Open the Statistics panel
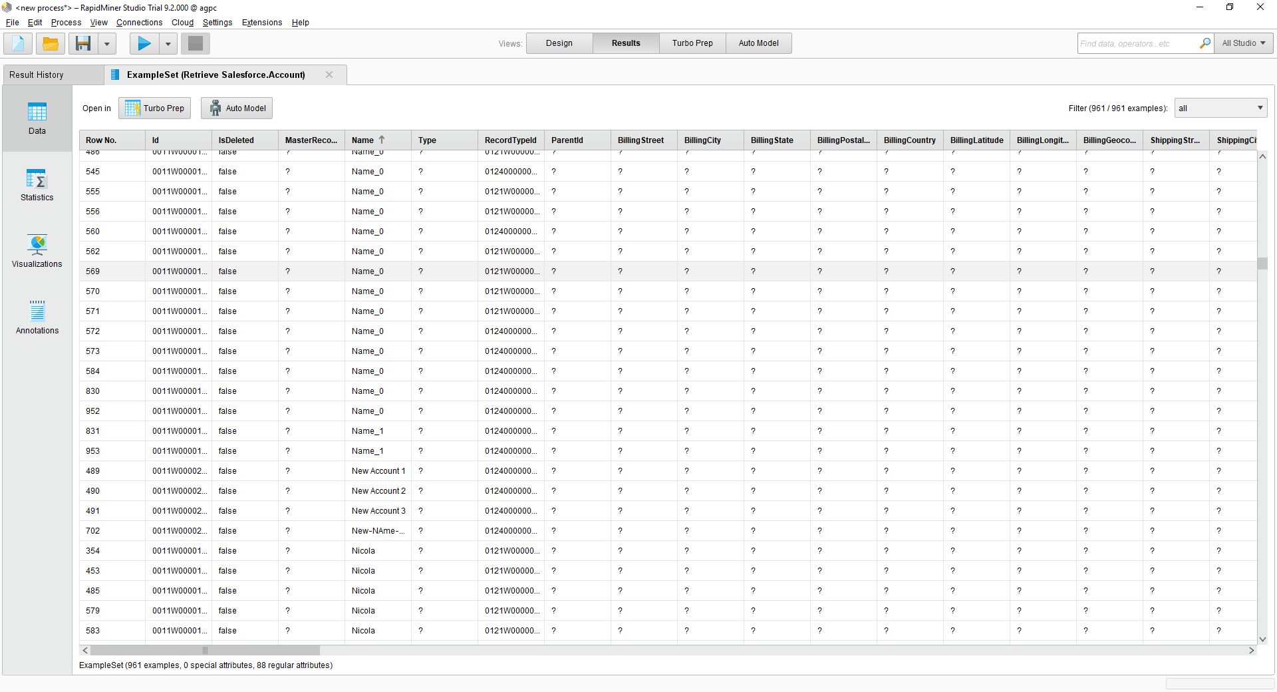1277x692 pixels. point(37,185)
